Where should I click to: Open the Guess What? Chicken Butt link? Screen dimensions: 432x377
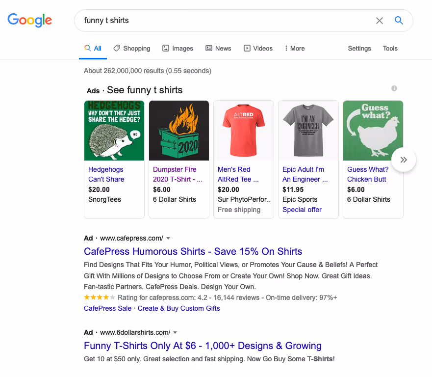[368, 174]
